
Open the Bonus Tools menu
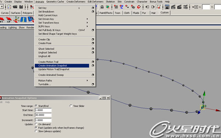click(x=156, y=2)
